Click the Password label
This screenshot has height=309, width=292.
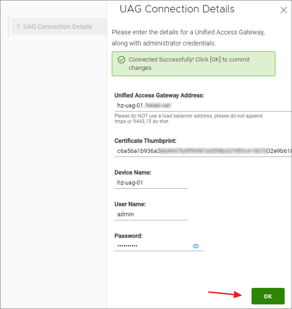(128, 236)
